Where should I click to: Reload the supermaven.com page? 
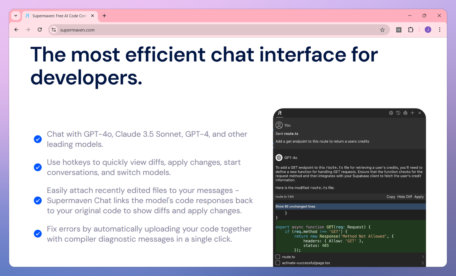click(x=40, y=30)
